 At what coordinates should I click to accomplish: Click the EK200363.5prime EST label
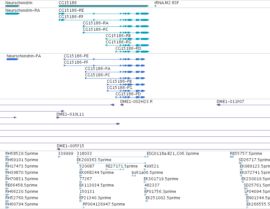point(94,160)
